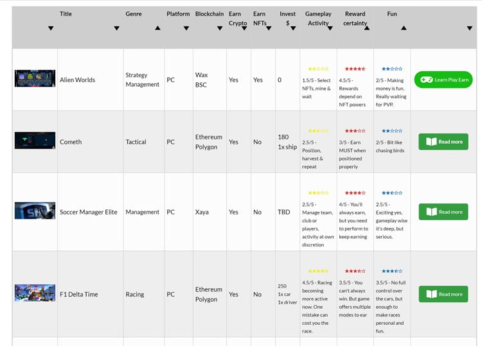Sort by Reward certainty arrow
The height and width of the screenshot is (346, 482).
(367, 28)
